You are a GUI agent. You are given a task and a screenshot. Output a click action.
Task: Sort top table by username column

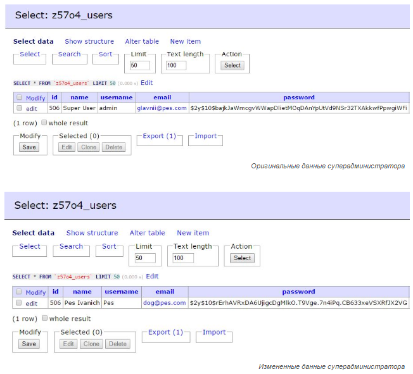click(117, 97)
